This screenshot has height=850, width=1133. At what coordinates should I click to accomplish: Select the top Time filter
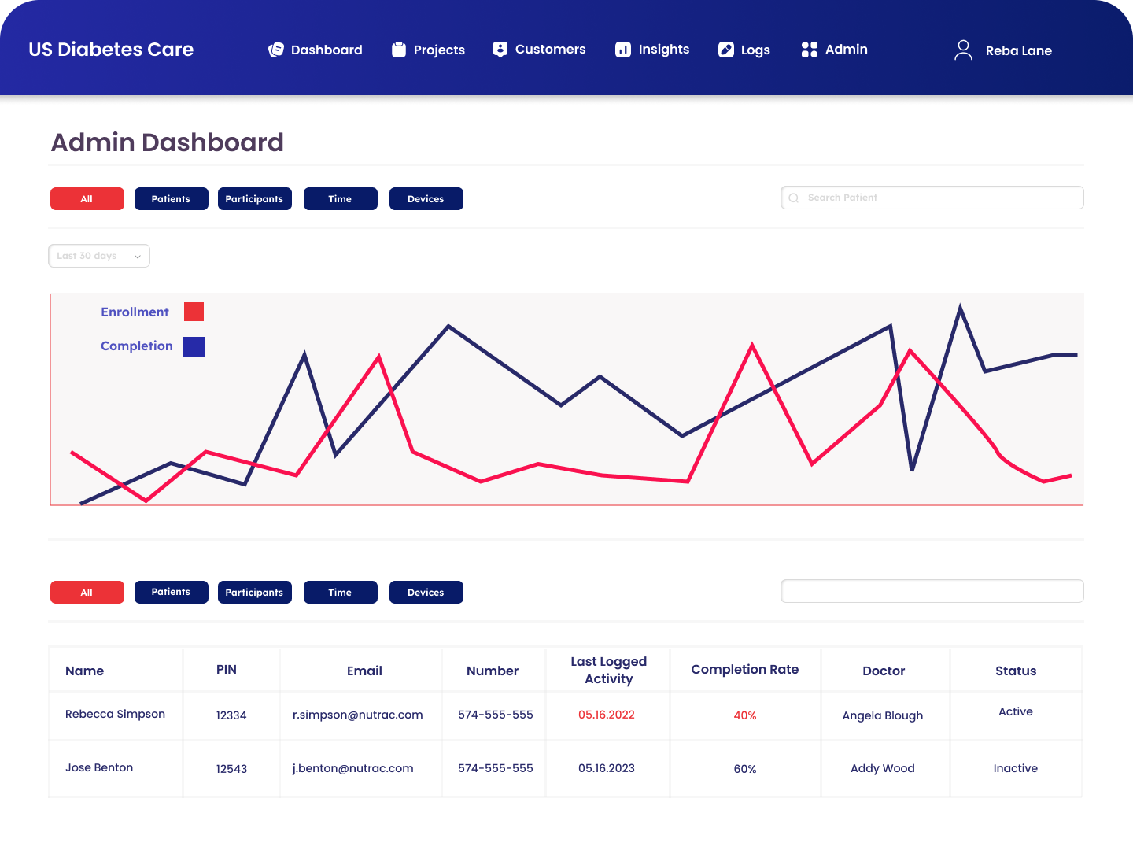click(341, 198)
